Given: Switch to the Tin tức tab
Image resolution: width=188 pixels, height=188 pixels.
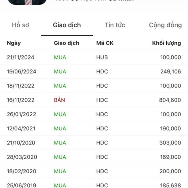Looking at the screenshot, I should click(x=115, y=25).
